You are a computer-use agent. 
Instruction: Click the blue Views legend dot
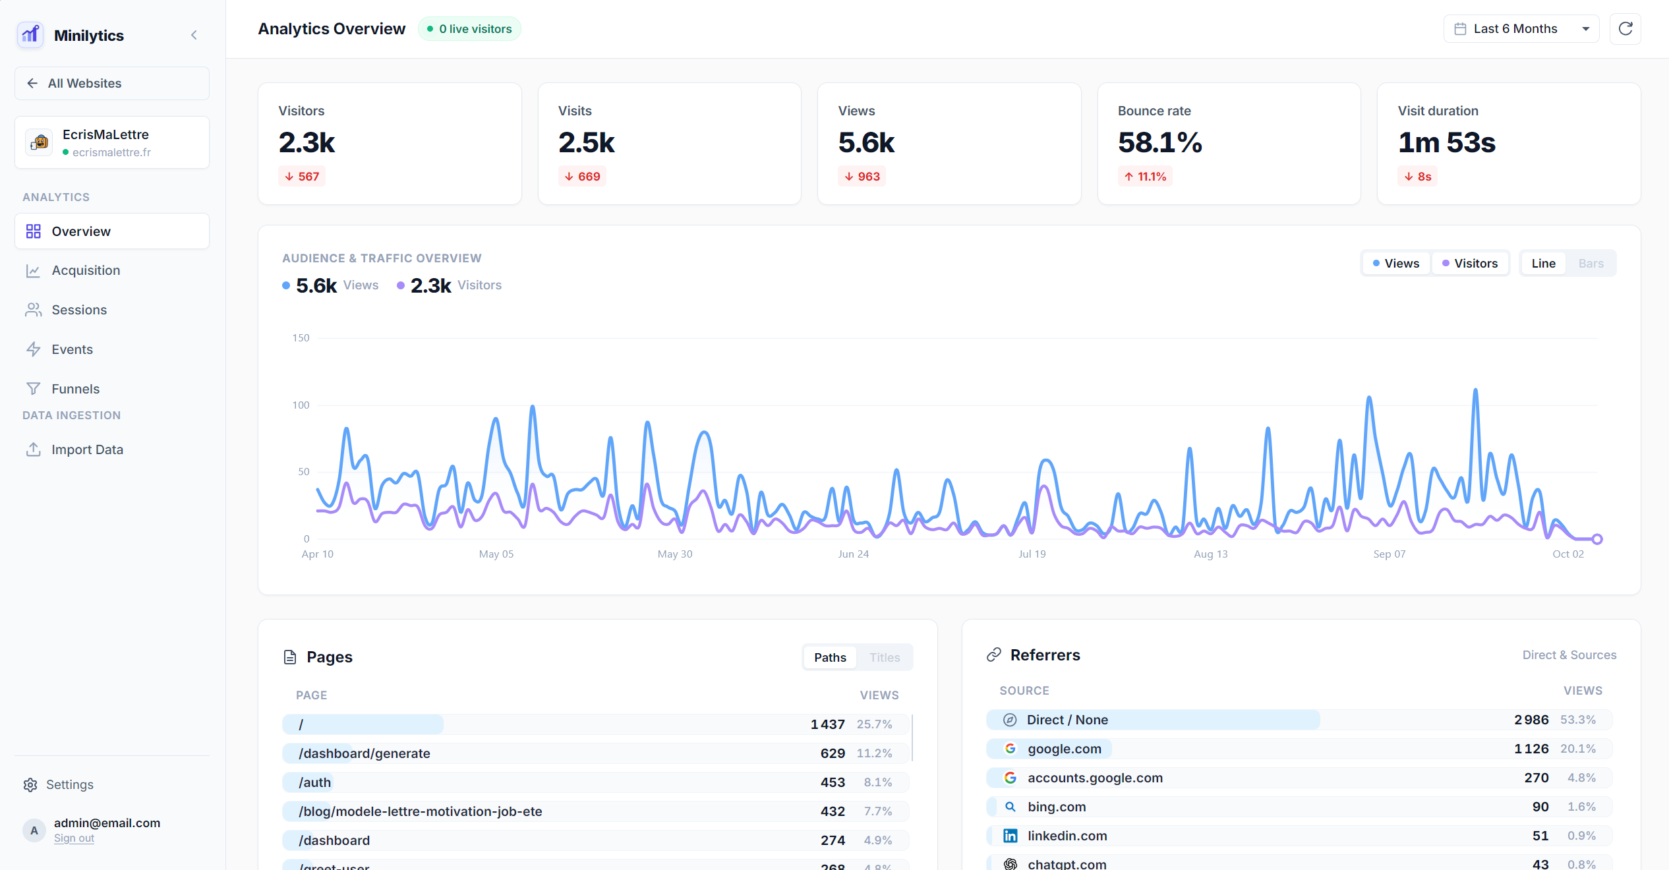286,285
